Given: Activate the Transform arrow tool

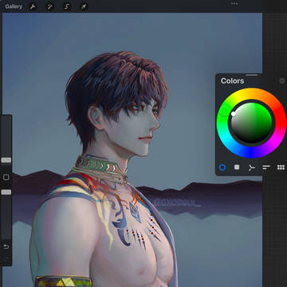Looking at the screenshot, I should pyautogui.click(x=84, y=6).
